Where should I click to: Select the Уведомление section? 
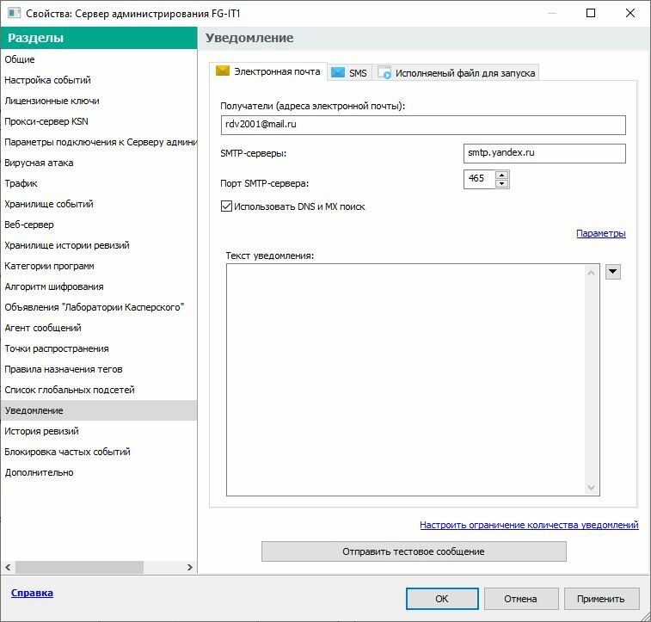click(x=98, y=410)
